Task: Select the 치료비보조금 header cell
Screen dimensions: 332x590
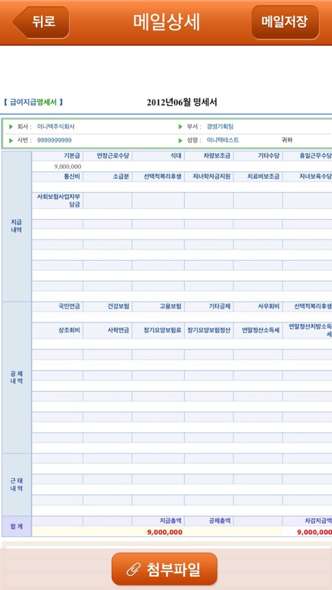Action: (258, 176)
